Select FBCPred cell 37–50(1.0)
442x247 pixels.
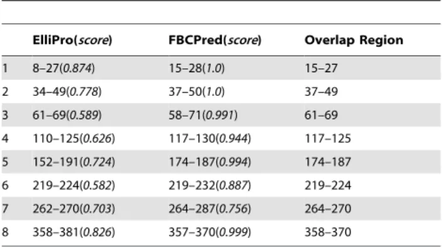(197, 92)
